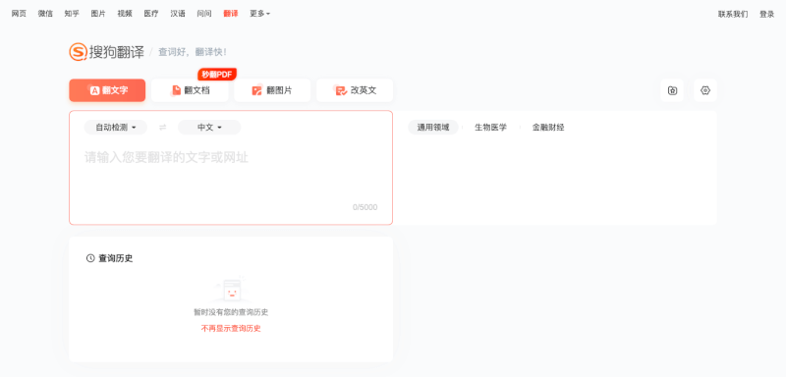Go to 网页 in top navigation

[x=19, y=14]
